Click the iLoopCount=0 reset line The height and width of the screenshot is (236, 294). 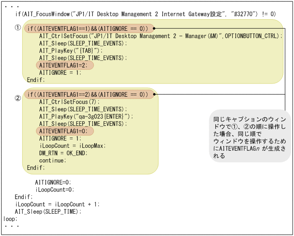pyautogui.click(x=55, y=189)
